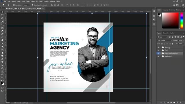The width and height of the screenshot is (185, 104).
Task: Hide the Text group layer
Action: pyautogui.click(x=158, y=50)
